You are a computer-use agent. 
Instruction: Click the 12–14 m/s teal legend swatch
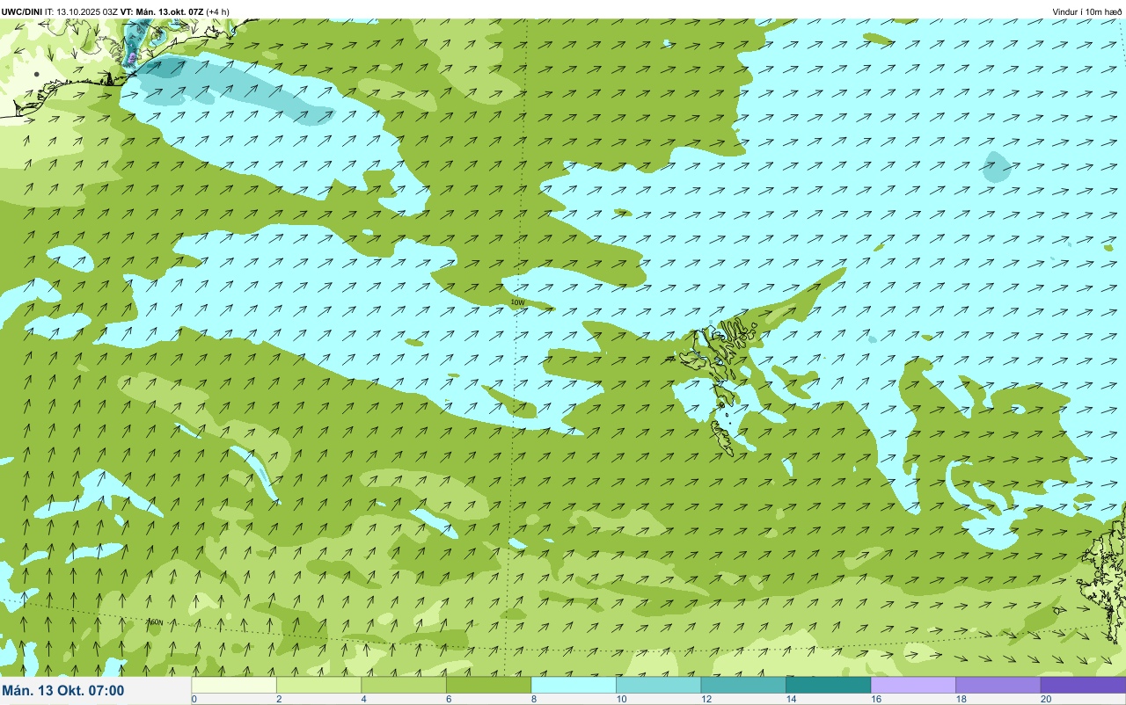pos(743,685)
